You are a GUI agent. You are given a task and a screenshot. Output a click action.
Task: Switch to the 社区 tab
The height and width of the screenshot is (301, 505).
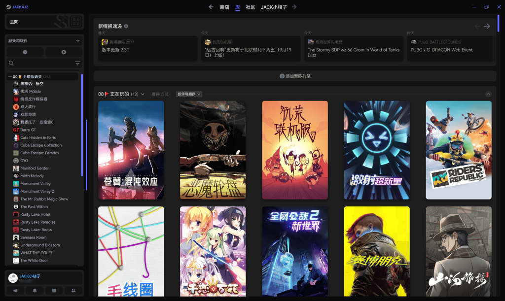coord(250,7)
